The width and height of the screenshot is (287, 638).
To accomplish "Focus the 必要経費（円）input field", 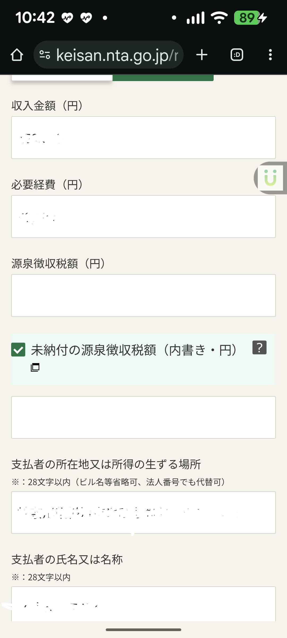I will pyautogui.click(x=143, y=216).
